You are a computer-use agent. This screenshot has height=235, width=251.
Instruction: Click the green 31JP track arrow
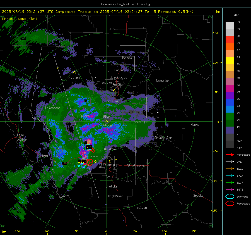[x=230, y=182]
